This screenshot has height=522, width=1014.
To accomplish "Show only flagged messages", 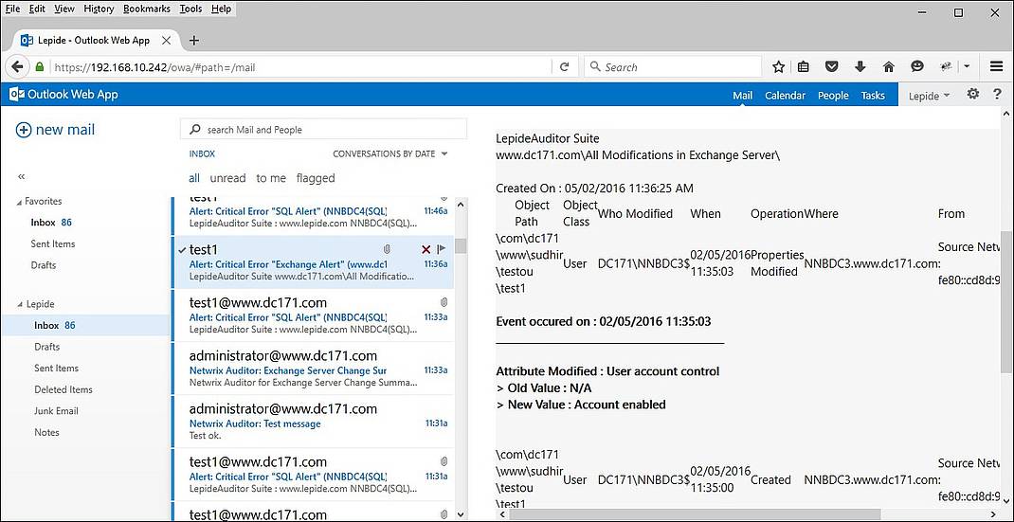I will tap(315, 178).
